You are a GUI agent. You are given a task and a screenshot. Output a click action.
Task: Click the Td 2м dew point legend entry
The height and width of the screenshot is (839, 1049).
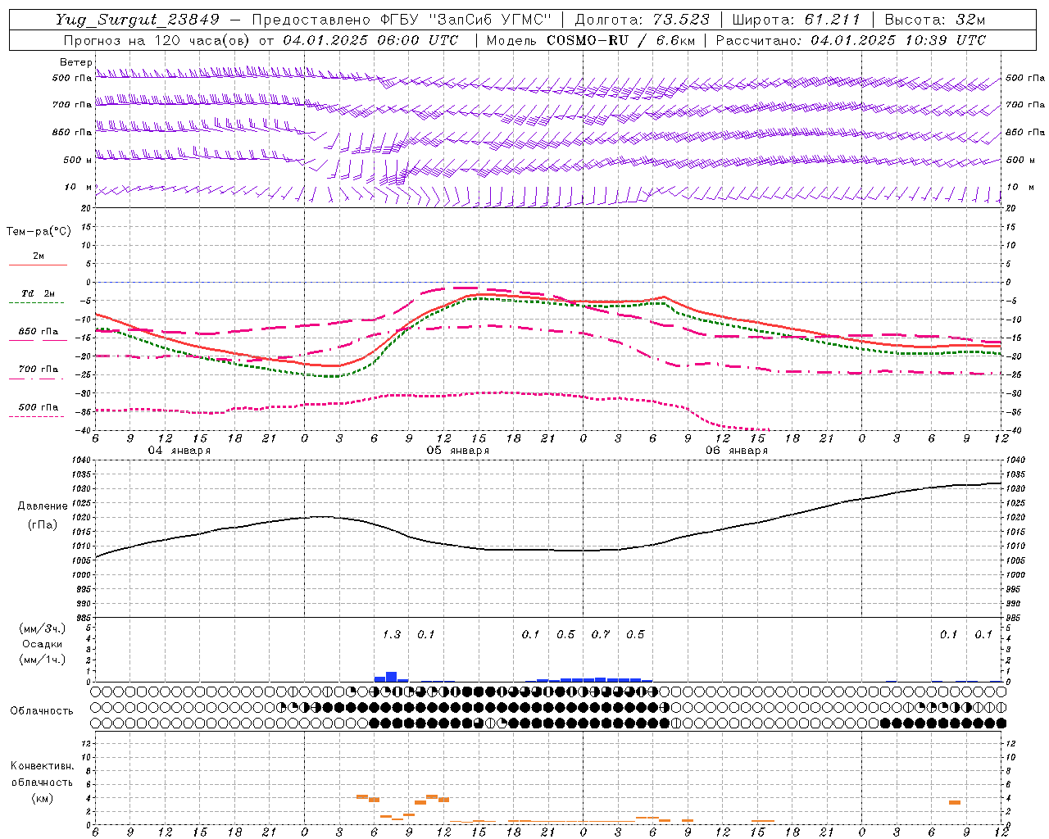coord(38,294)
